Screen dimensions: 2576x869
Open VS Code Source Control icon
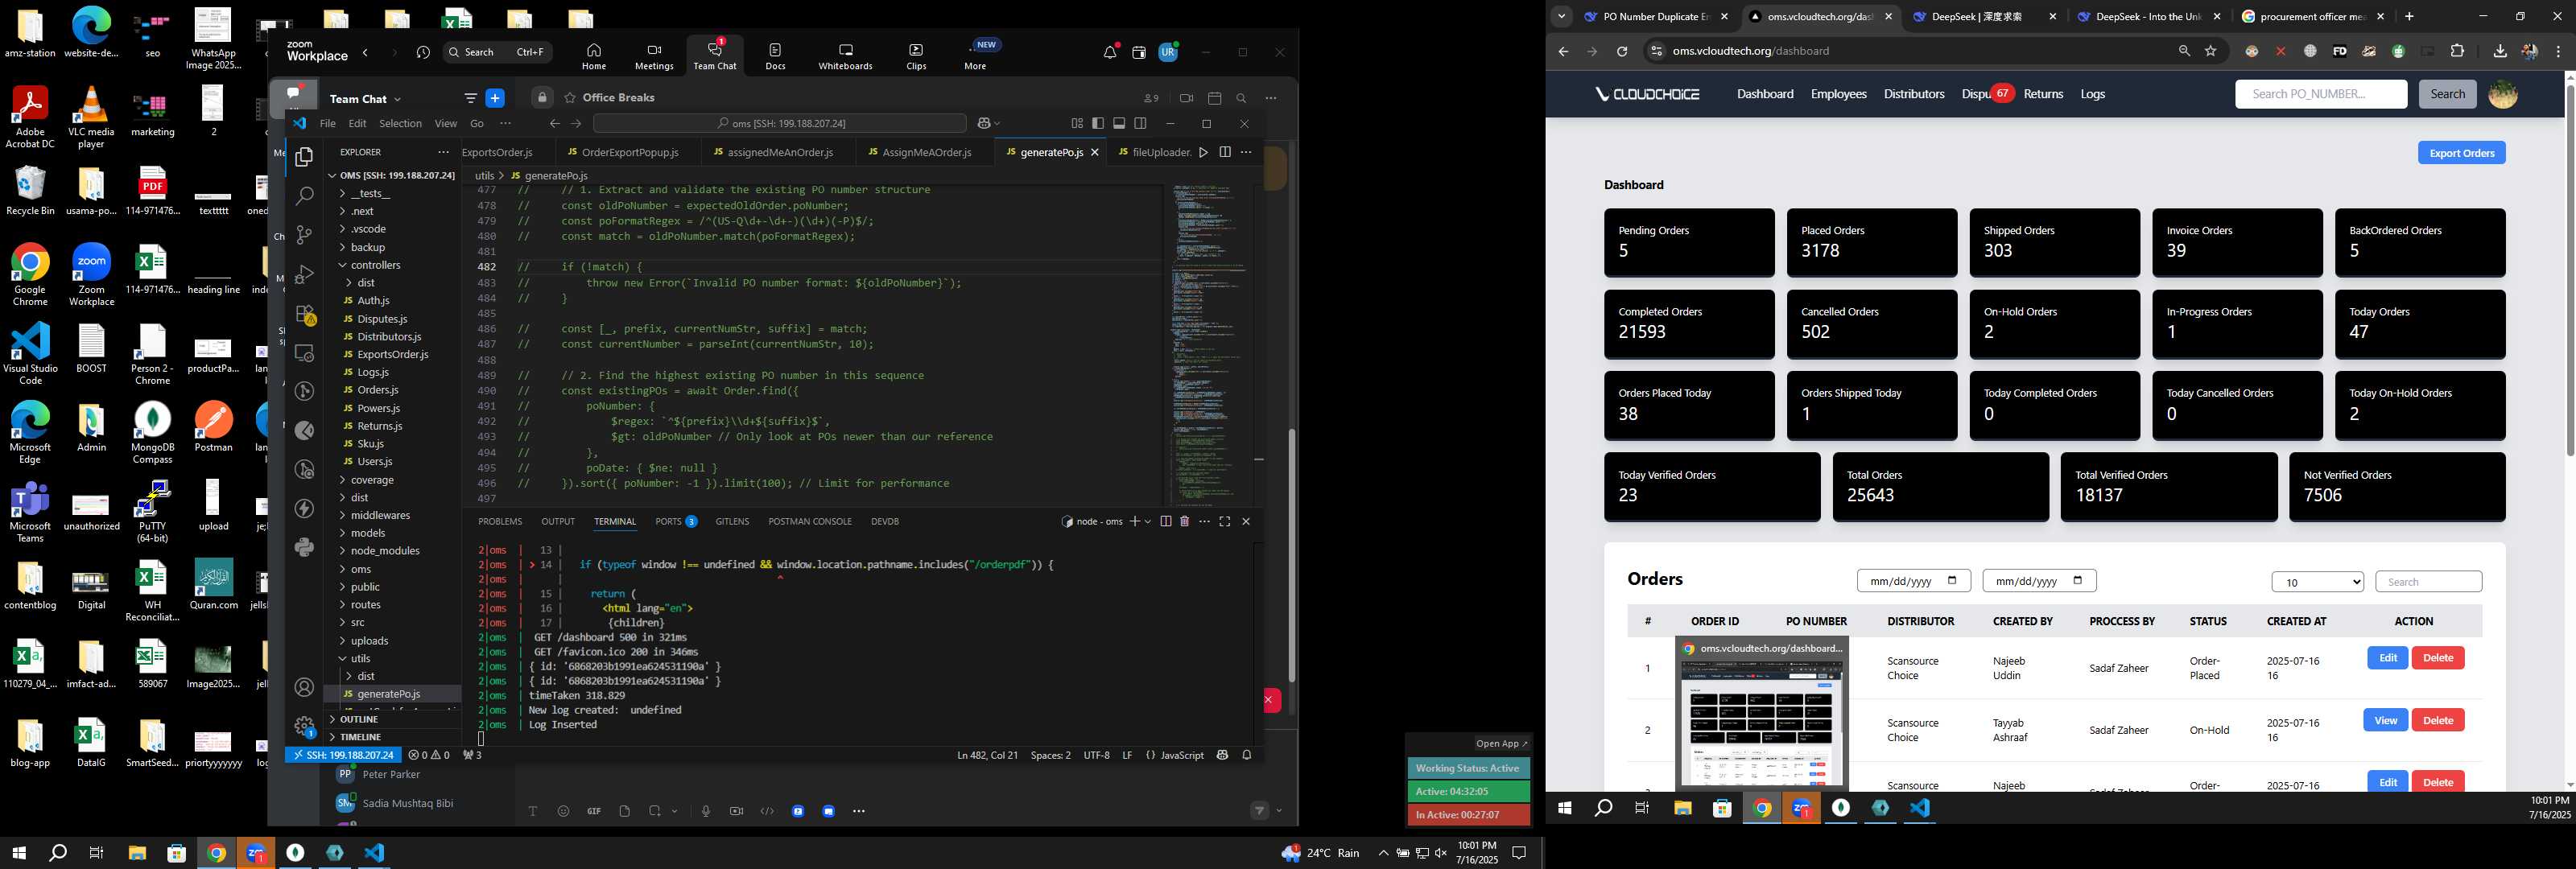tap(305, 235)
